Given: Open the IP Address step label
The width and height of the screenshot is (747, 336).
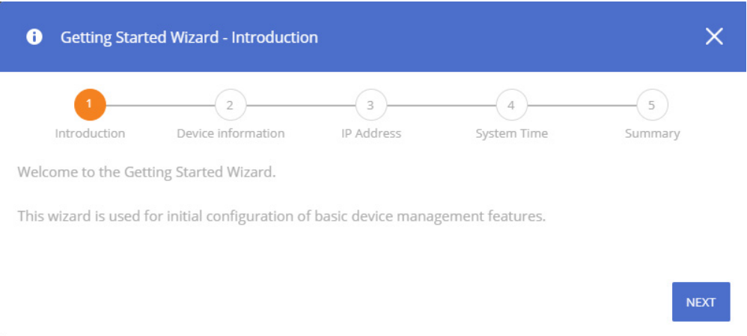Looking at the screenshot, I should 371,133.
